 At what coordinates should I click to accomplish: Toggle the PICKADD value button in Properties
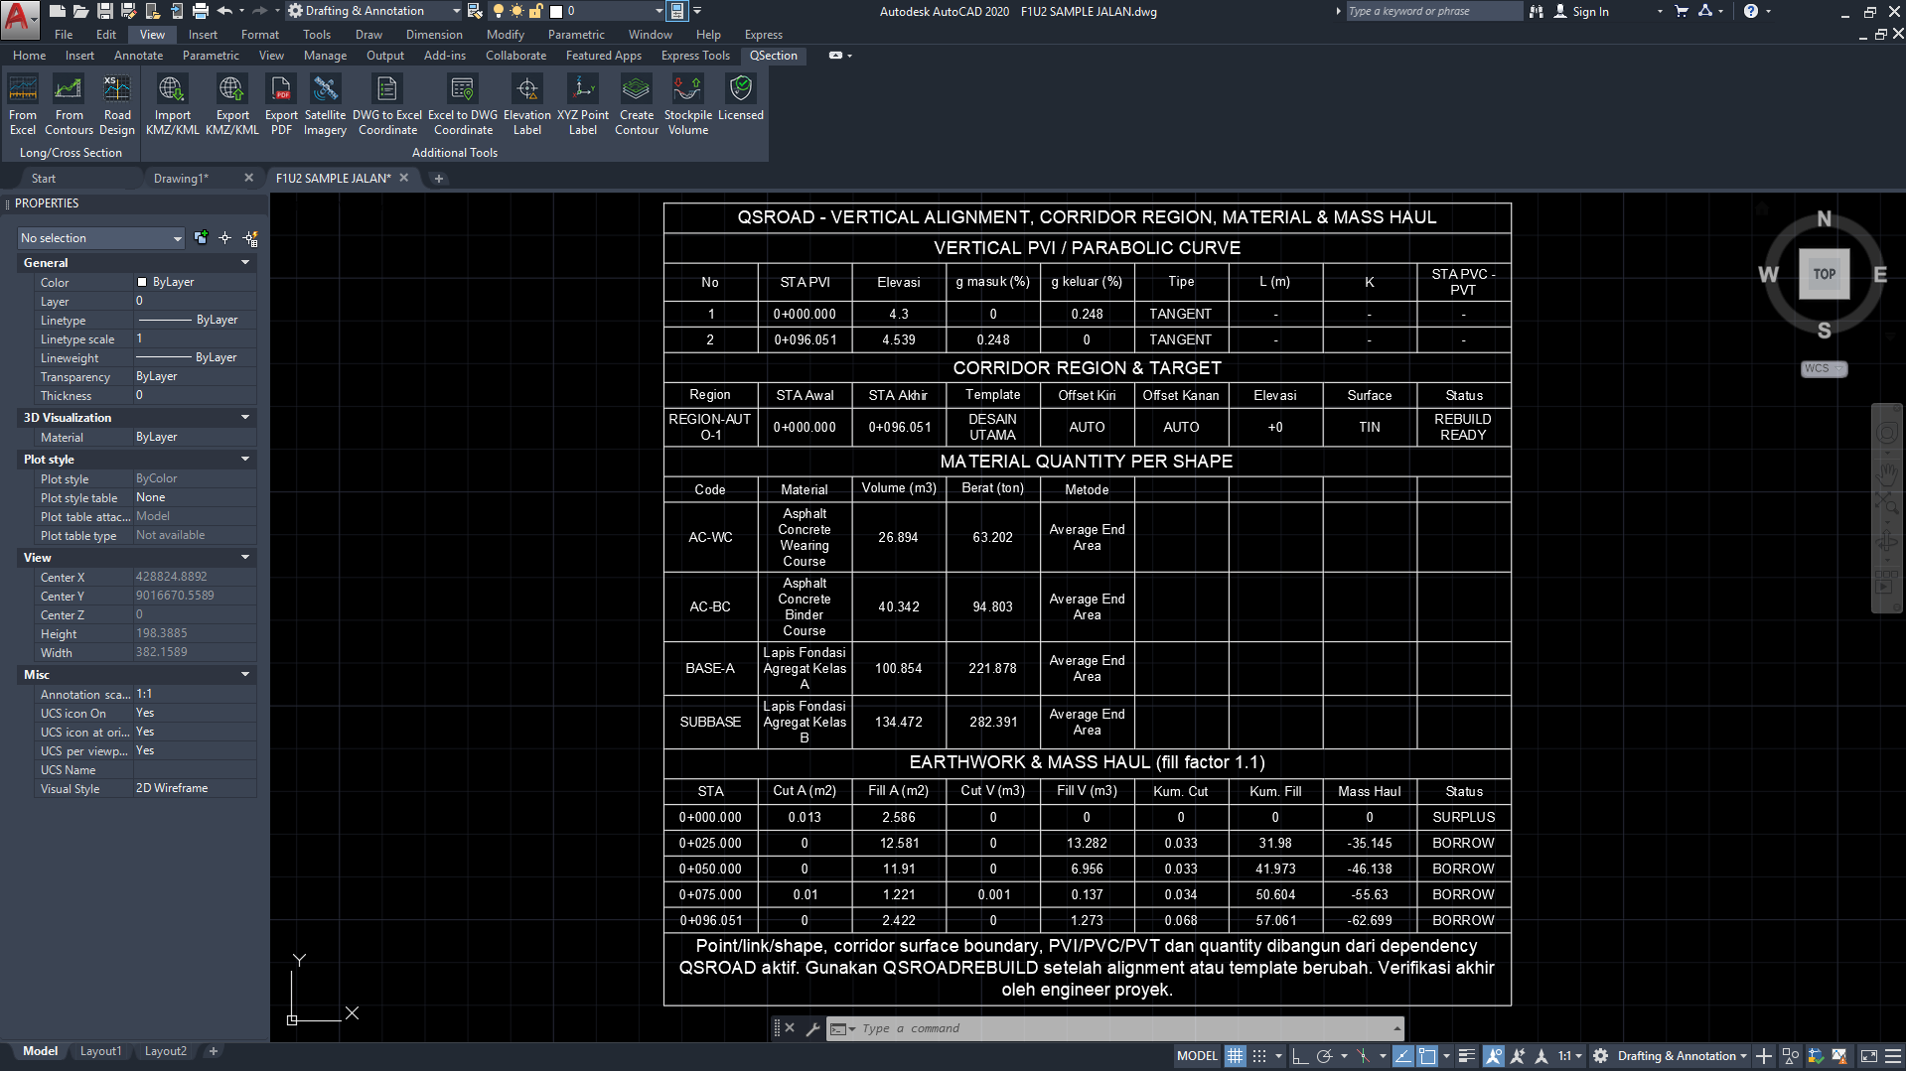tap(201, 238)
